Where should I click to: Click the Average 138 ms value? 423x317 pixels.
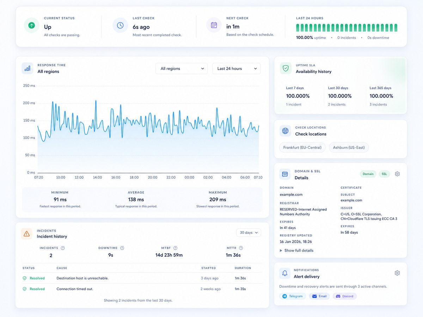click(136, 199)
